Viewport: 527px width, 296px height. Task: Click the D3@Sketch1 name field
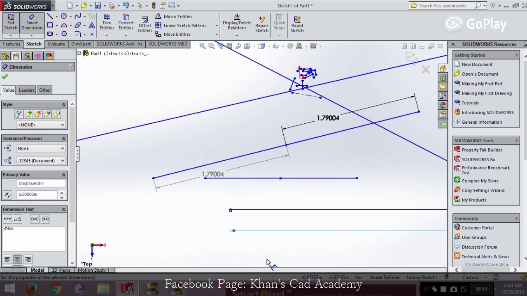click(41, 184)
